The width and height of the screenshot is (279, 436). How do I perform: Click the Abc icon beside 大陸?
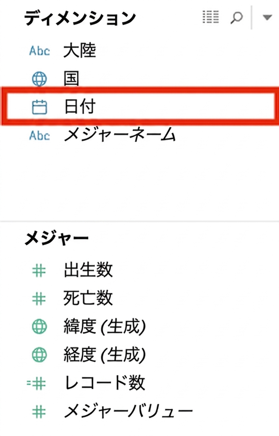(x=40, y=51)
